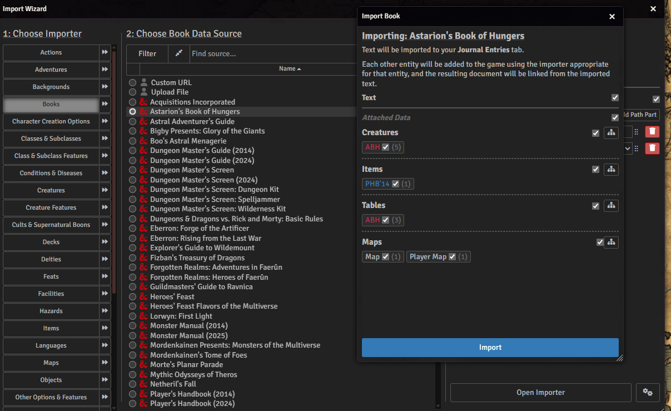This screenshot has height=411, width=671.
Task: Select the Facilities importer
Action: coord(51,294)
